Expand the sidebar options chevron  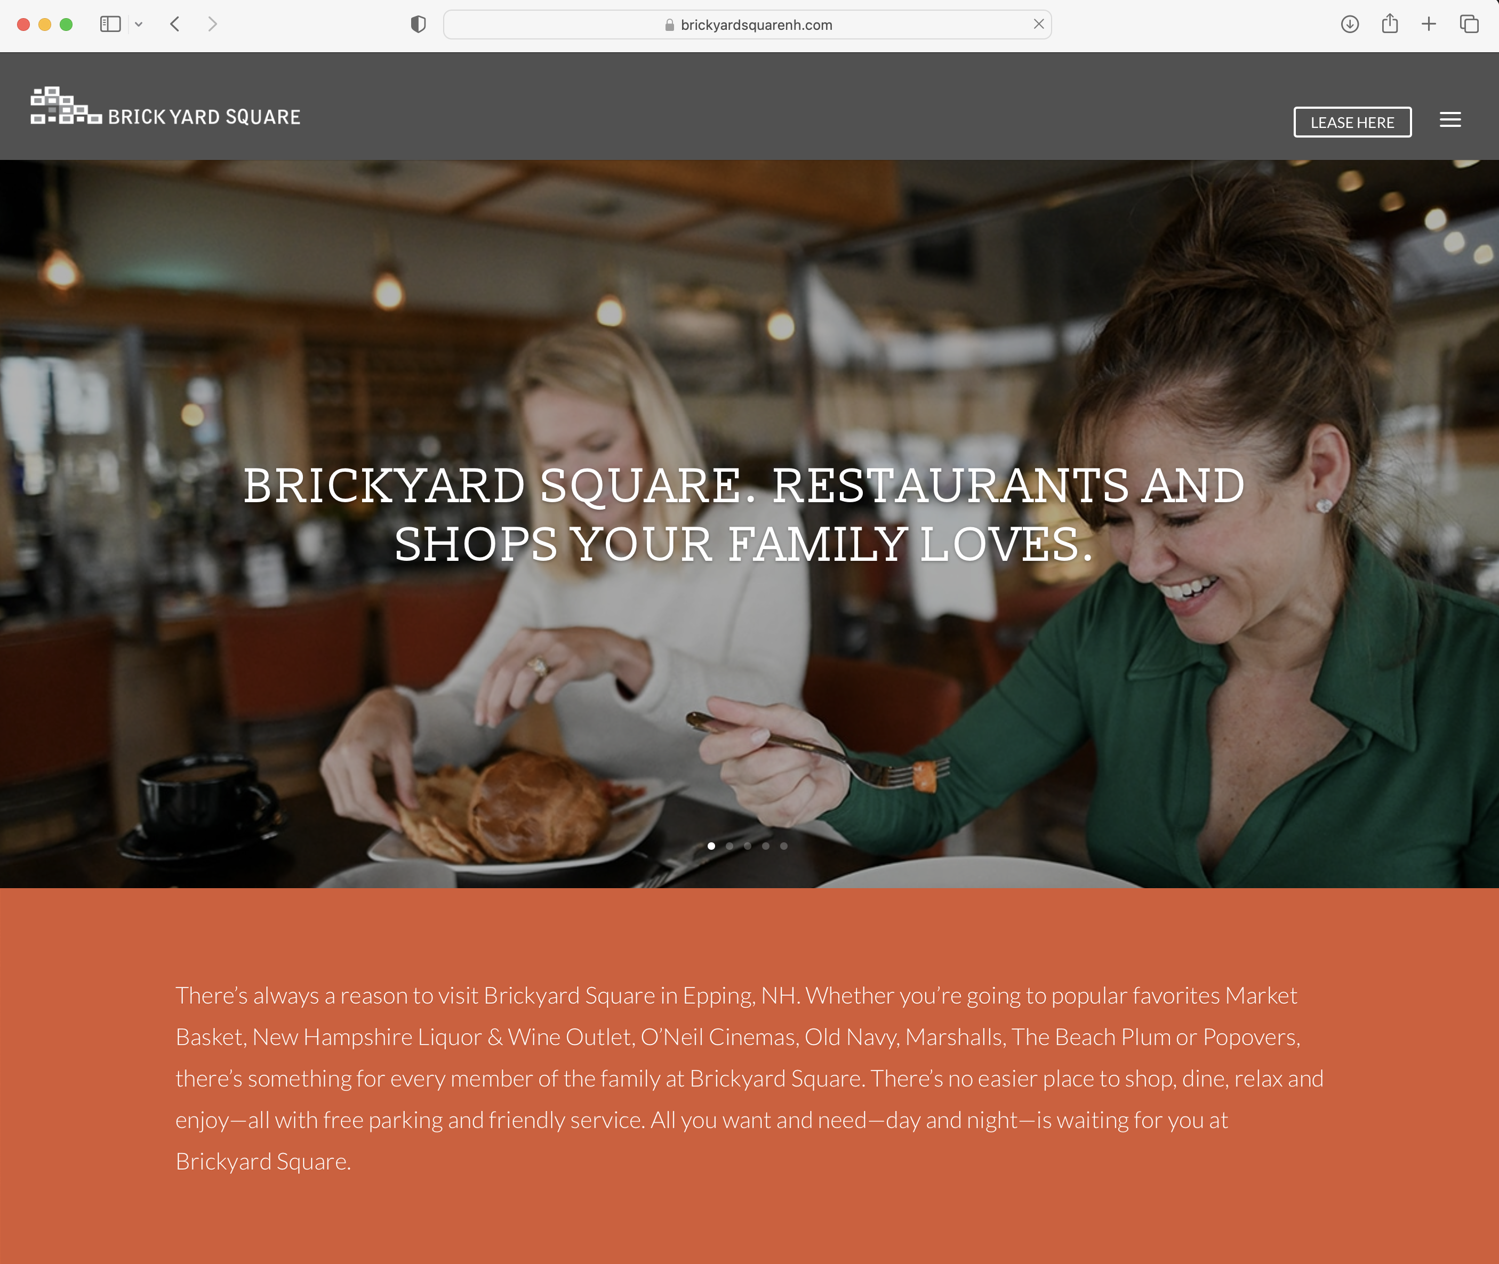139,25
